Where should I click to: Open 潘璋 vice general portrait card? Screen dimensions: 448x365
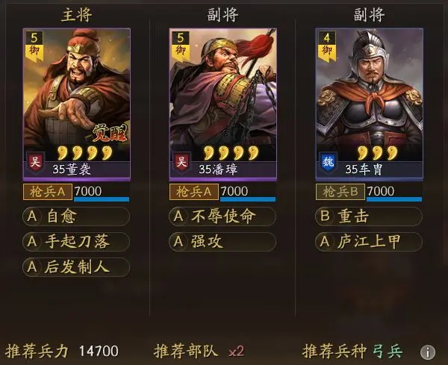(223, 104)
